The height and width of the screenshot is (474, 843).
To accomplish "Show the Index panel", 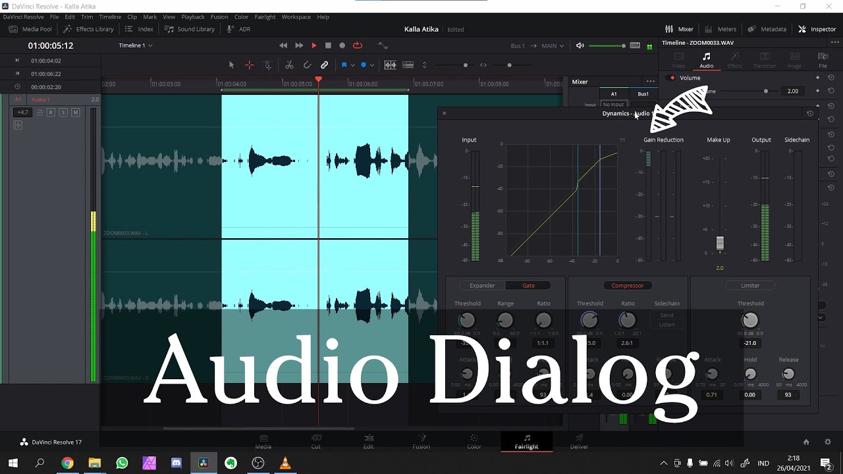I will (x=139, y=29).
